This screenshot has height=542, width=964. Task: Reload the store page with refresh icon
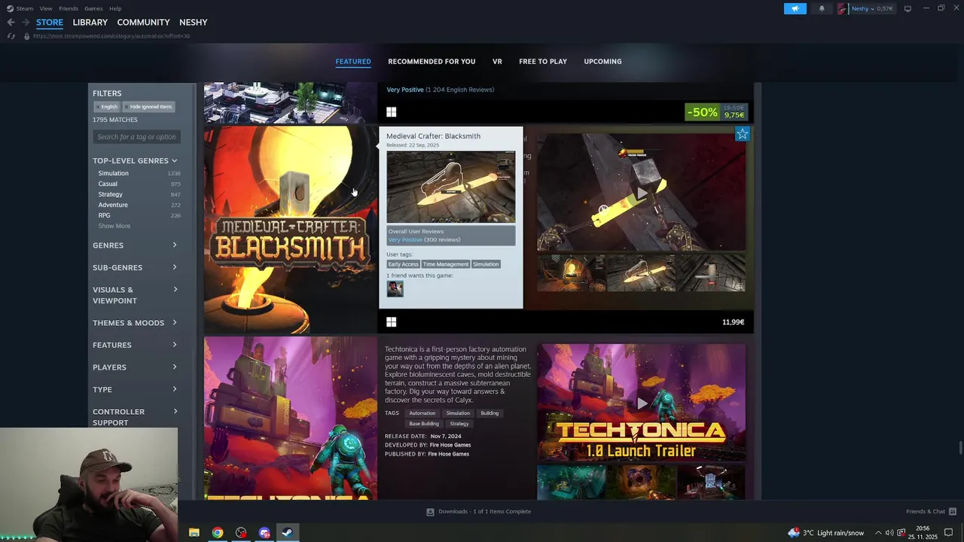(x=11, y=36)
